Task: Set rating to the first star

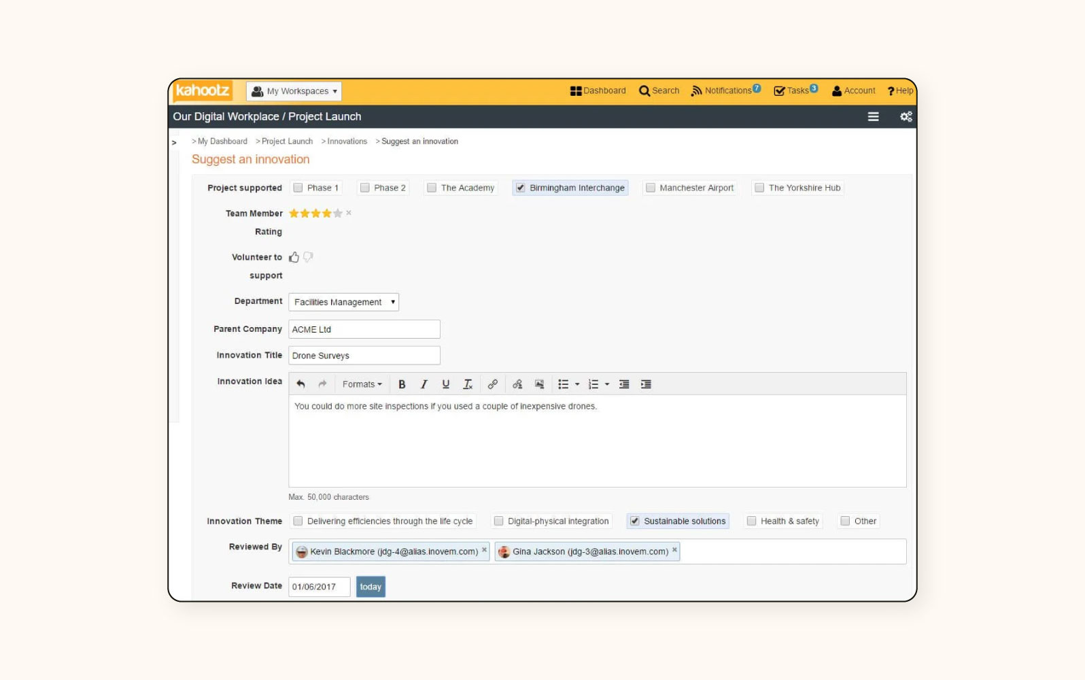Action: coord(294,214)
